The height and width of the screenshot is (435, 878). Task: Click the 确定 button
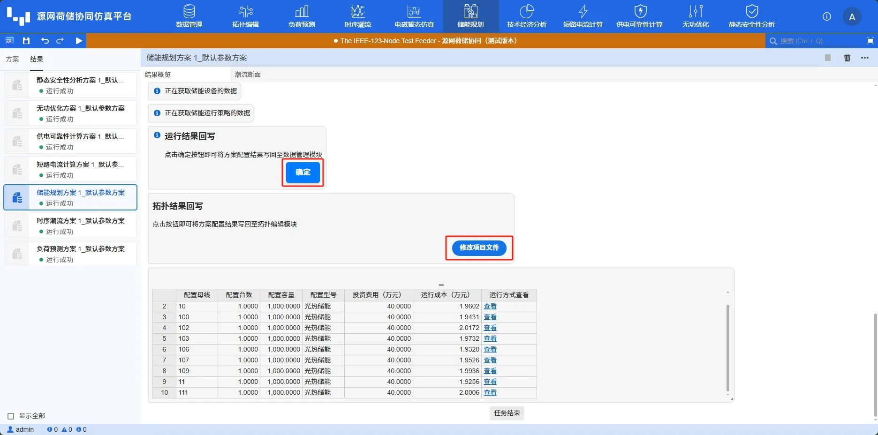coord(303,172)
